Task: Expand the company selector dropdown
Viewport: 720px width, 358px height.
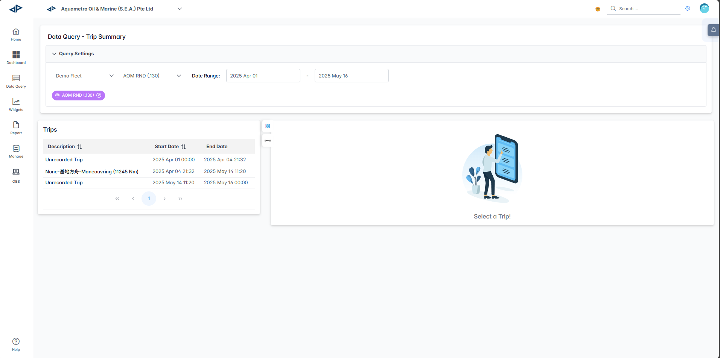Action: [180, 9]
